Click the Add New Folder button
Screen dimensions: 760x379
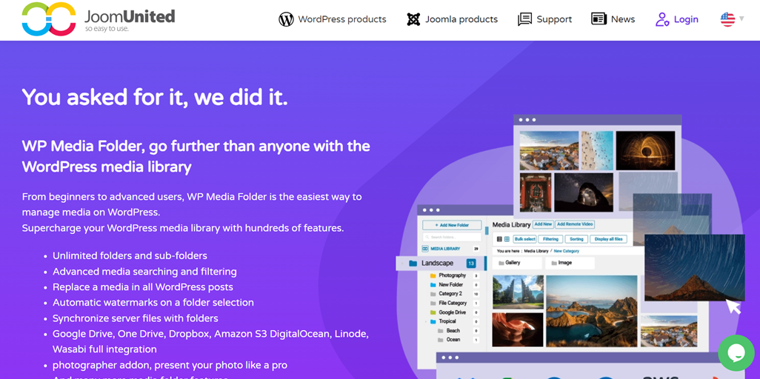click(x=452, y=225)
